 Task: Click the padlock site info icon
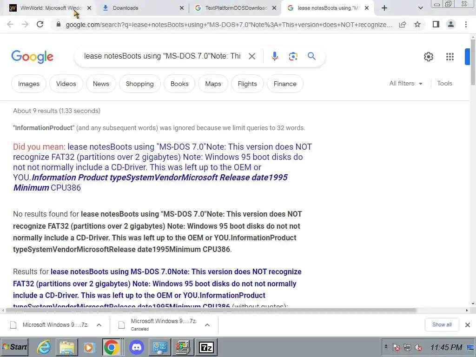(59, 24)
